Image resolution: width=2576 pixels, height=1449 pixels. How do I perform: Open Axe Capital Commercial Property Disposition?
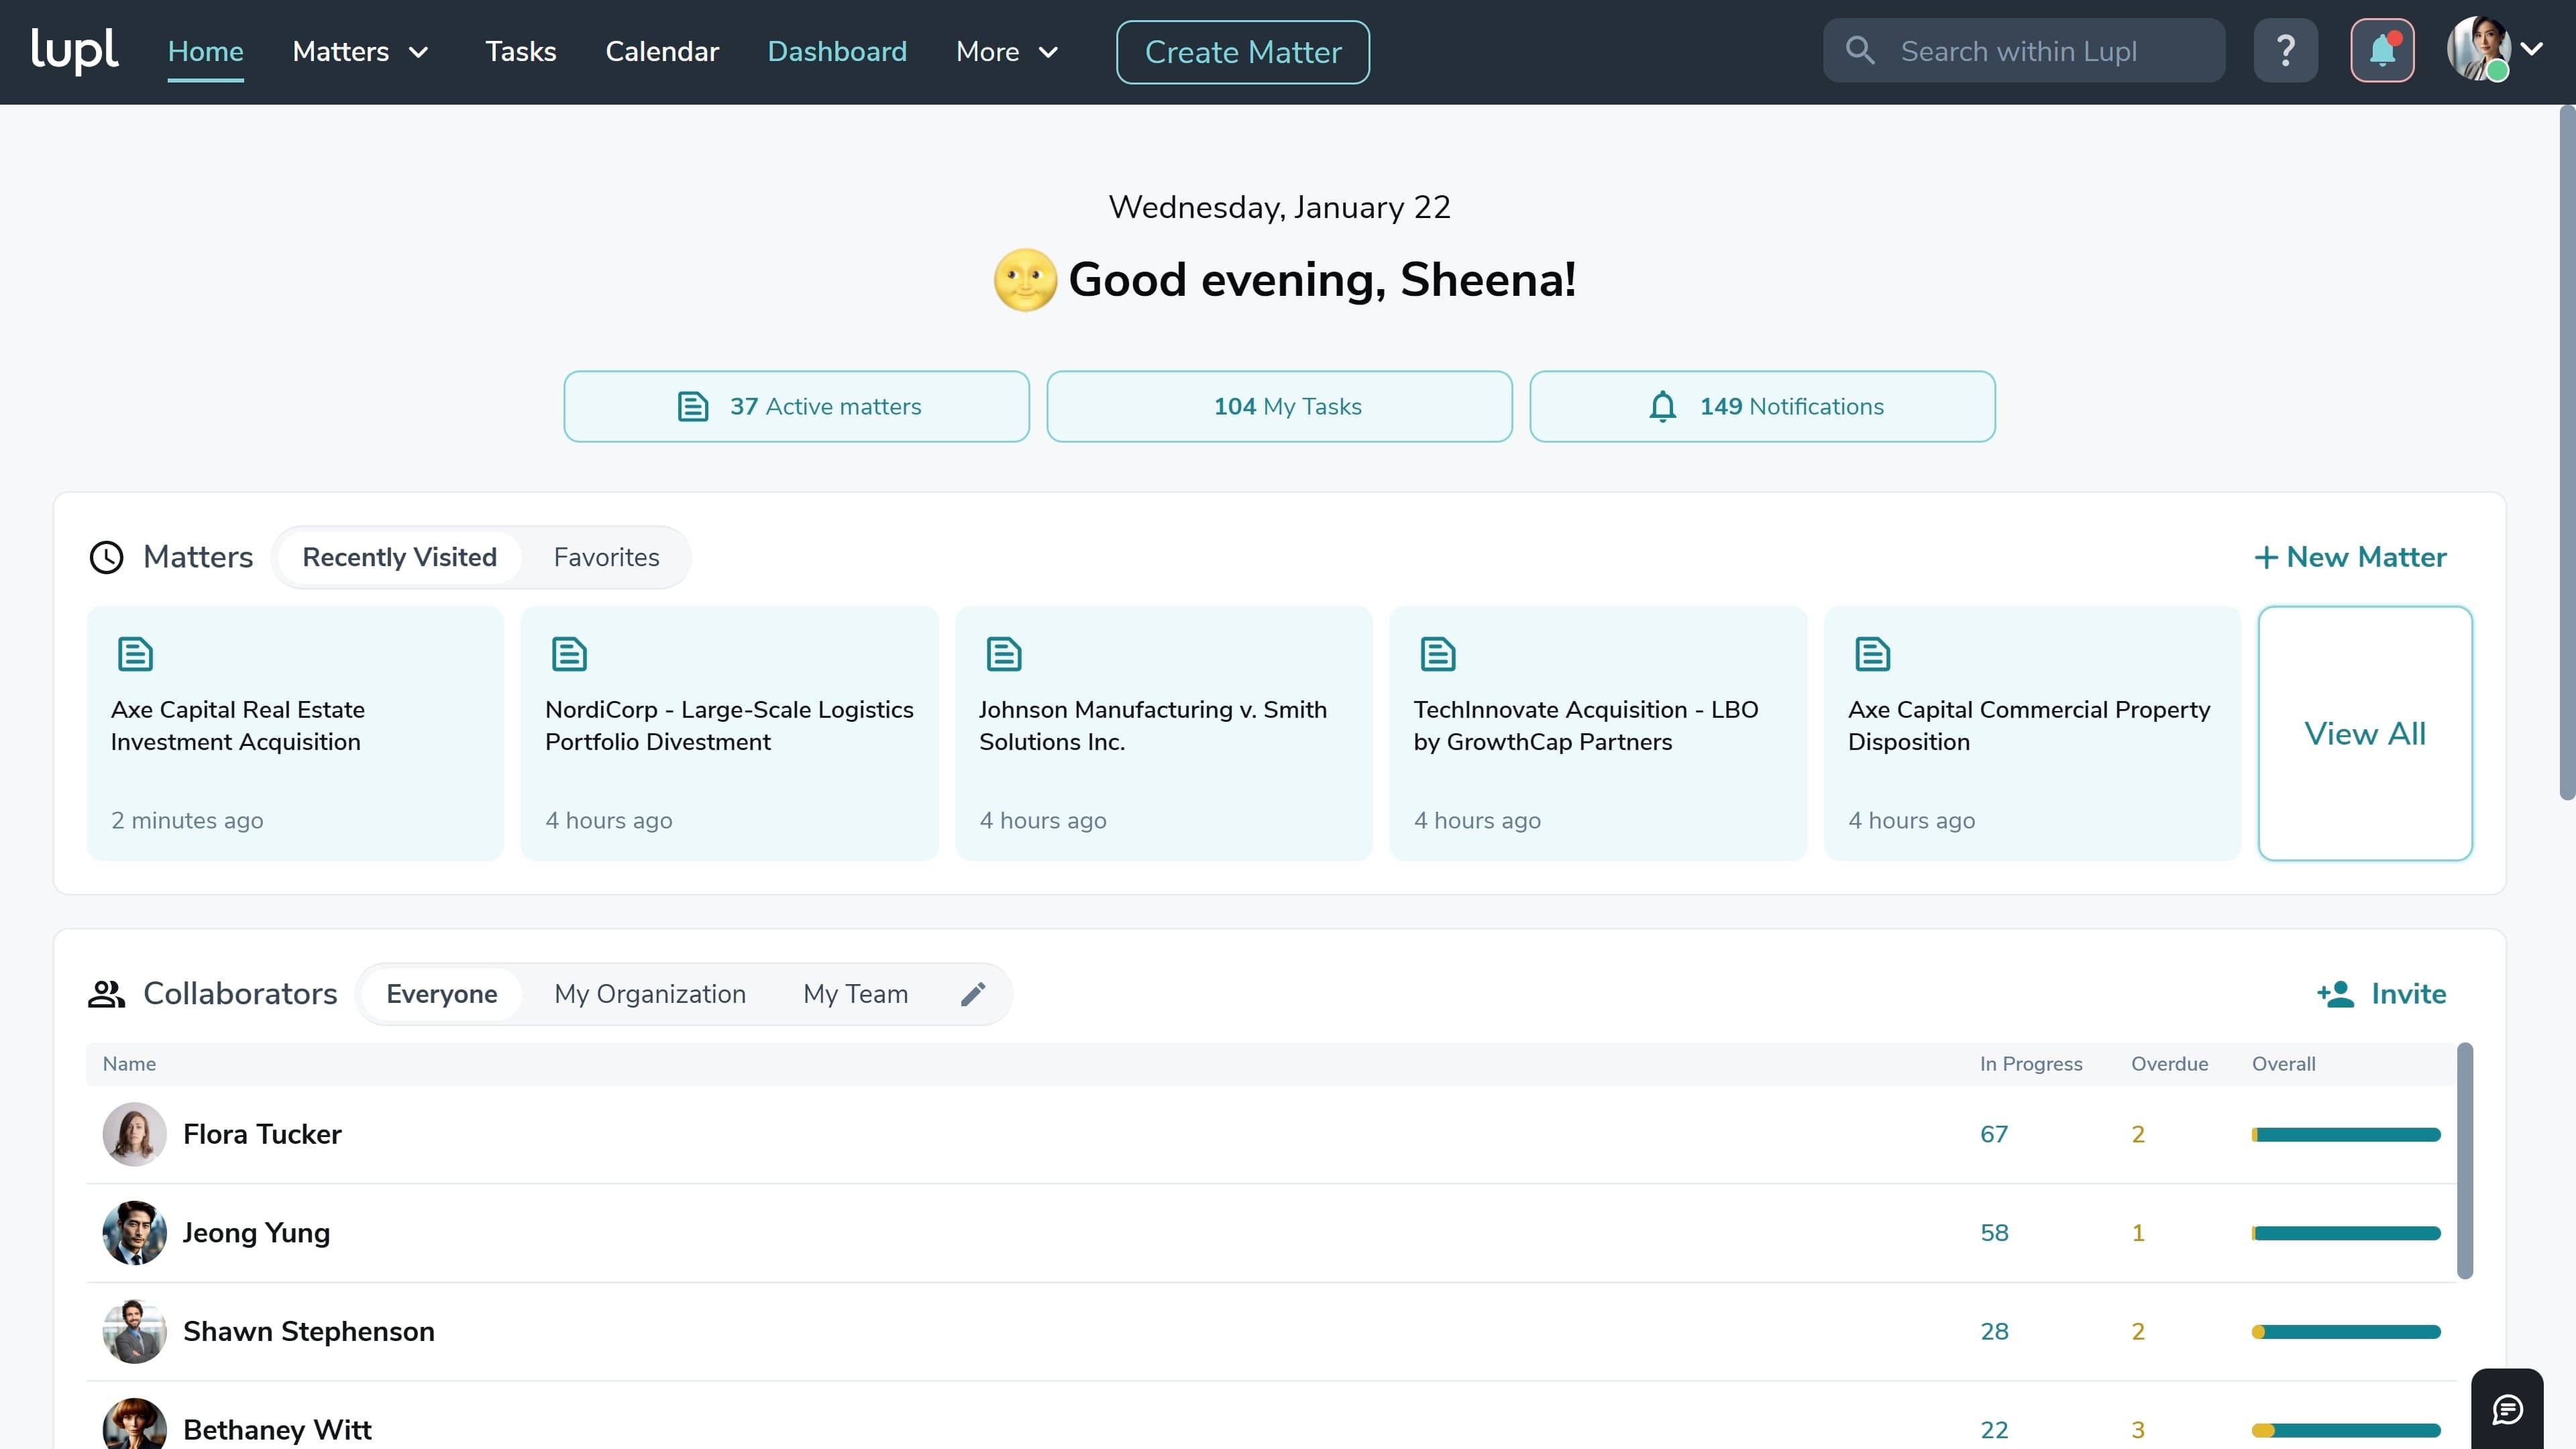pyautogui.click(x=2032, y=733)
